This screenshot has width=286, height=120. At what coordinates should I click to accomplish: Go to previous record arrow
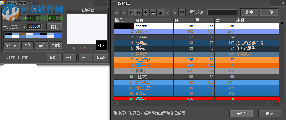124,13
